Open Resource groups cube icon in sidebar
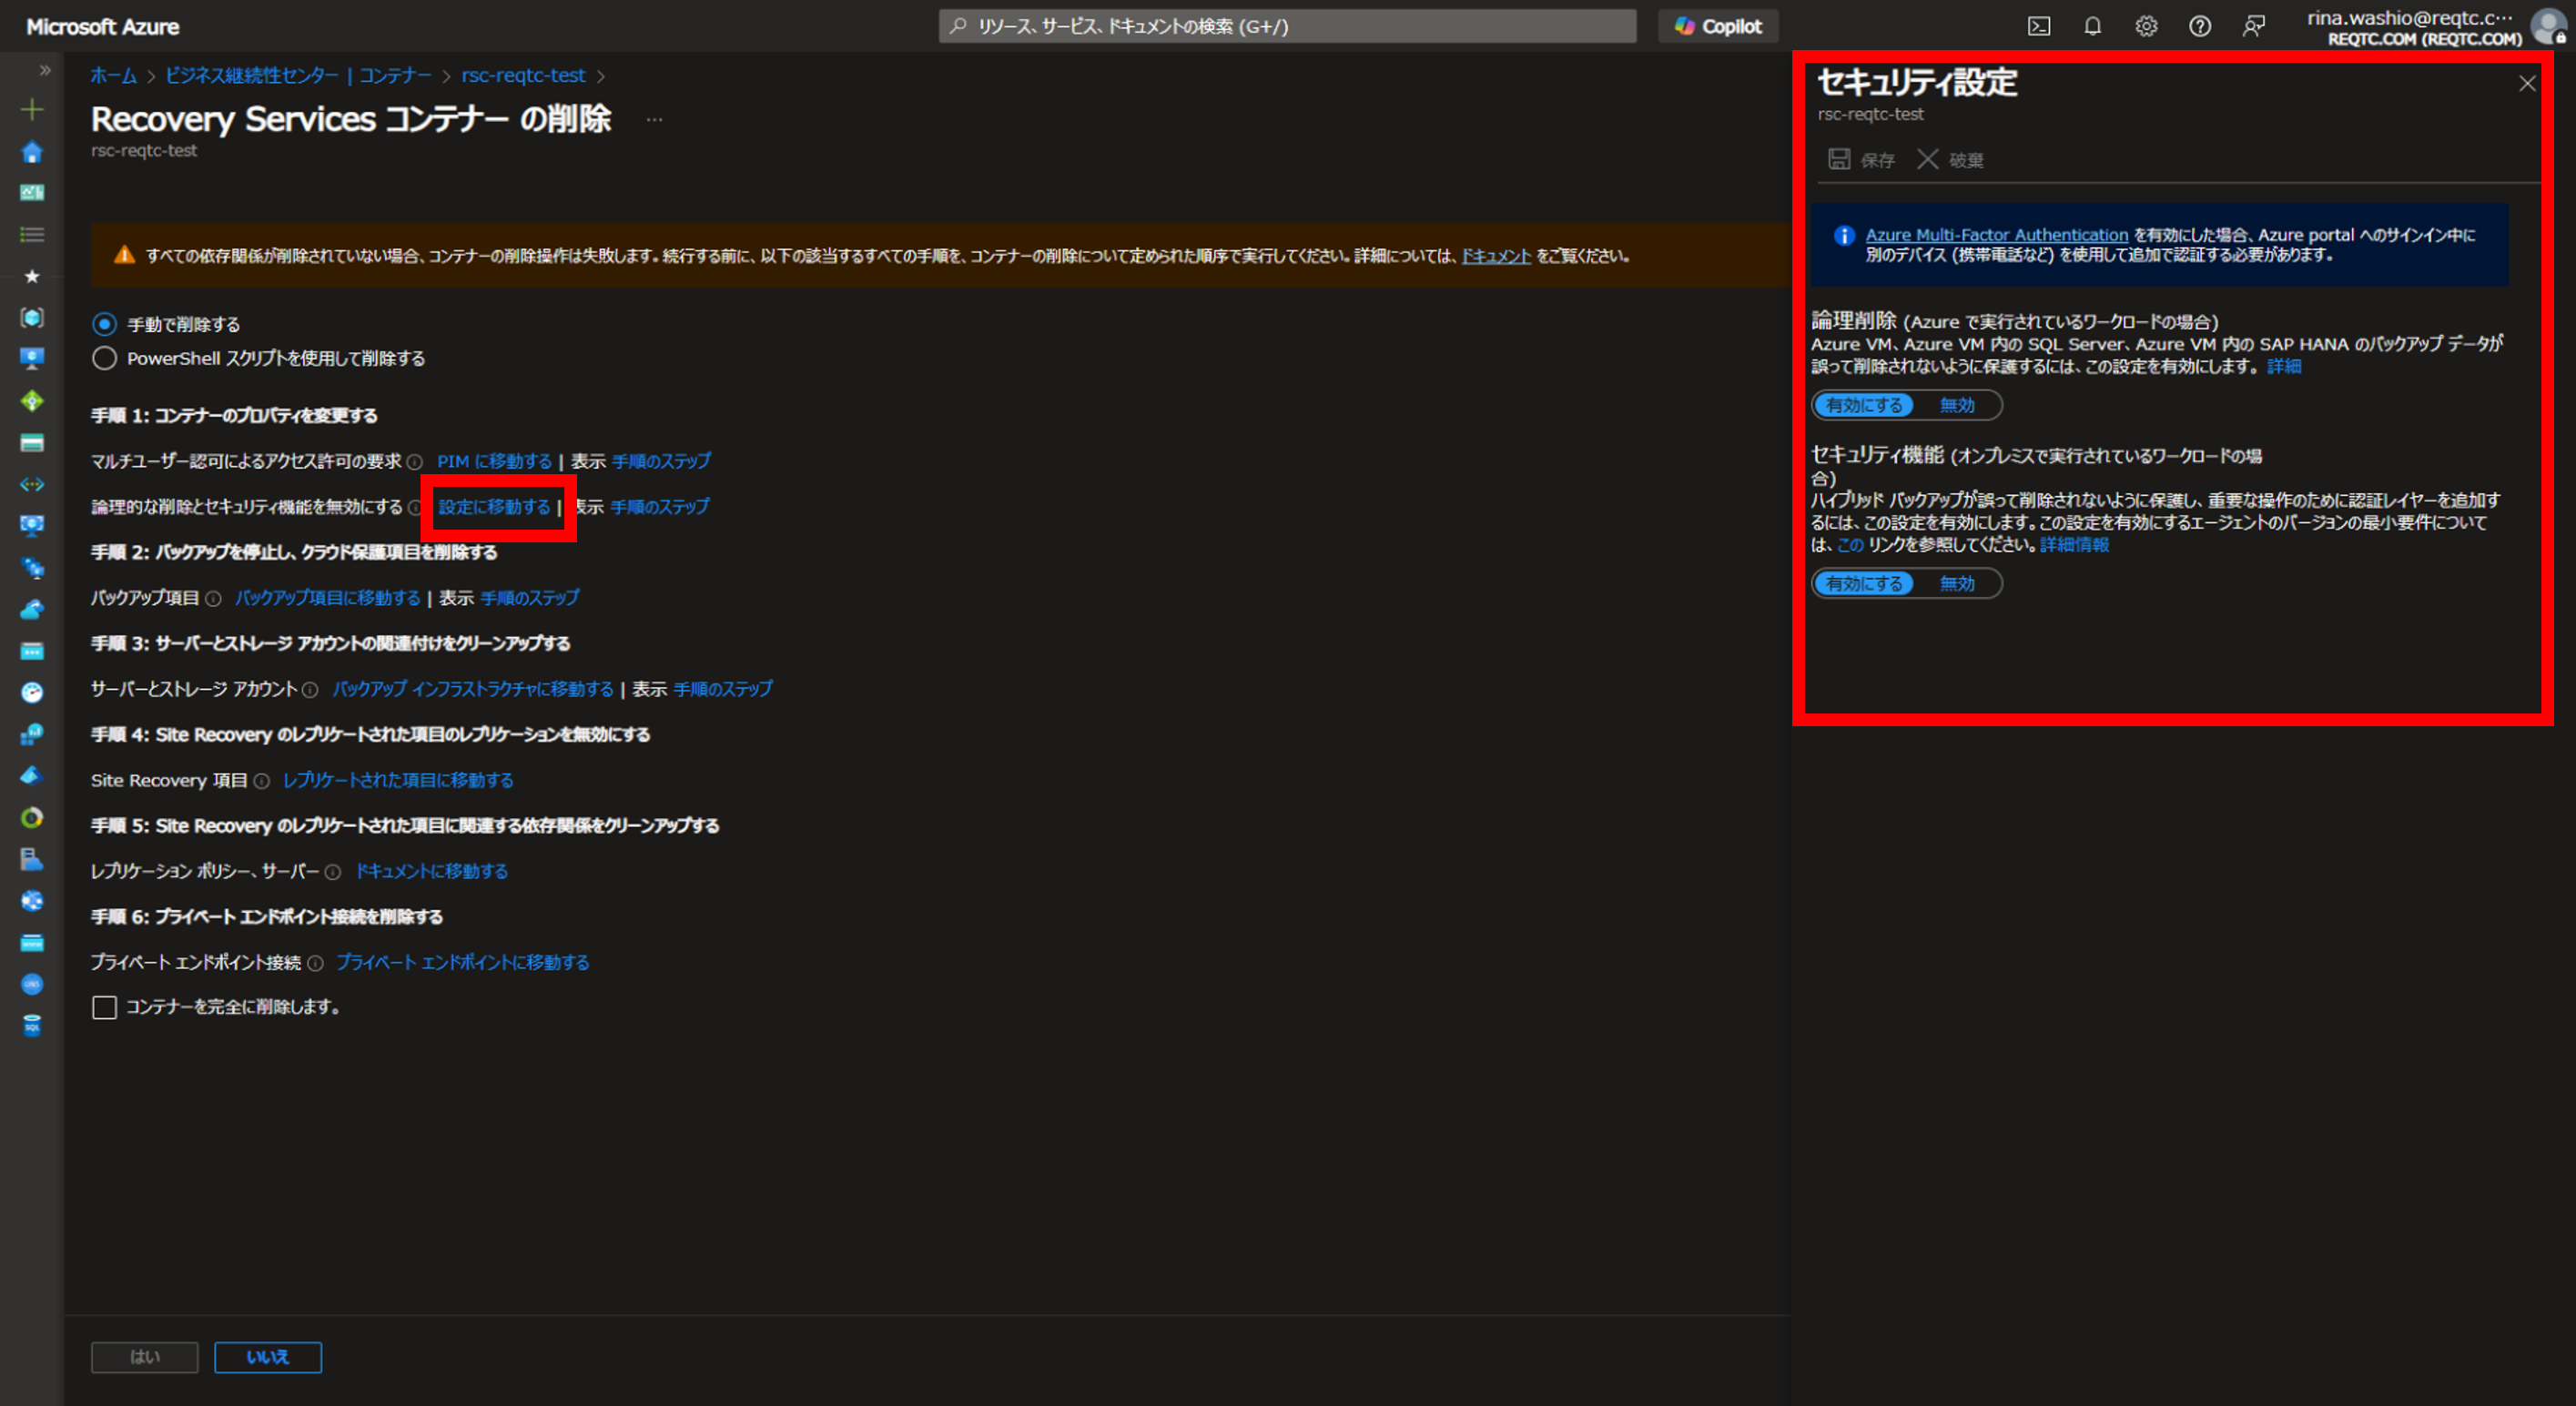Image resolution: width=2576 pixels, height=1406 pixels. (32, 317)
